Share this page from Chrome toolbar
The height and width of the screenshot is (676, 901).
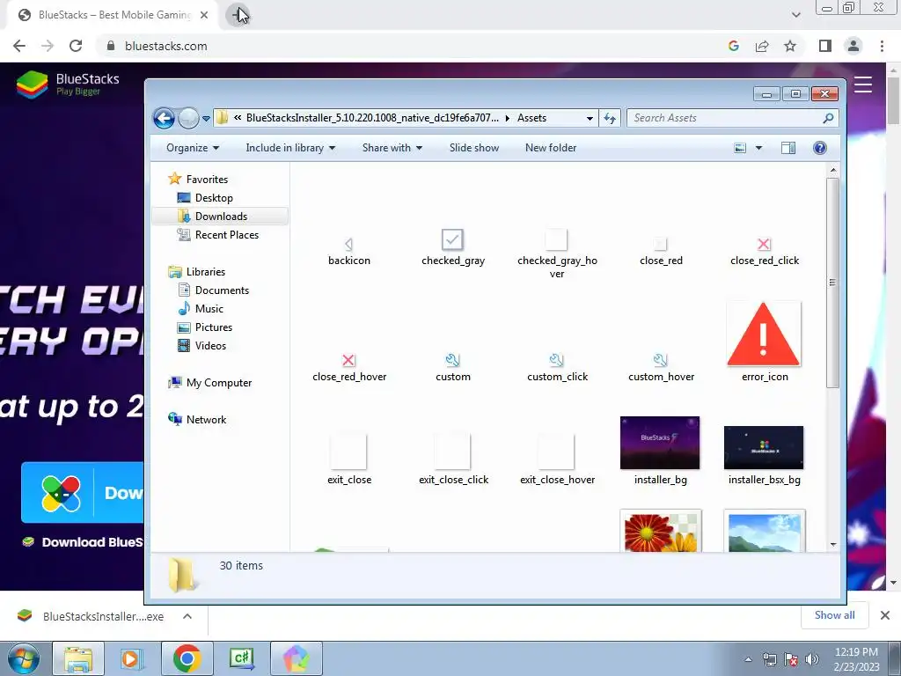[762, 46]
